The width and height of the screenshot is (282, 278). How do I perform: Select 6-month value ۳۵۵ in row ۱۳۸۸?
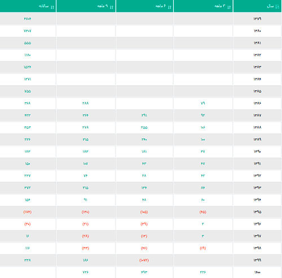144,127
